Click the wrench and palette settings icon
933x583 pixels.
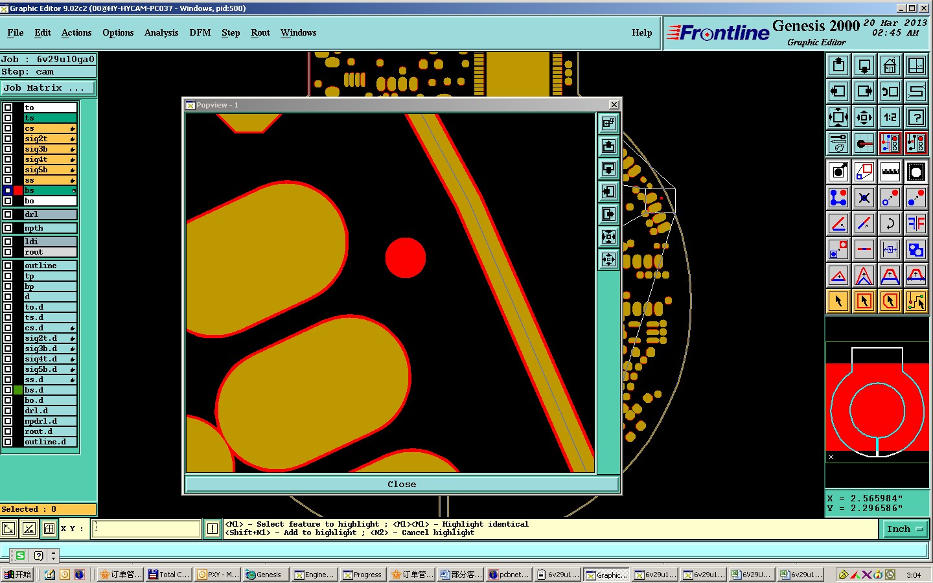pos(838,143)
